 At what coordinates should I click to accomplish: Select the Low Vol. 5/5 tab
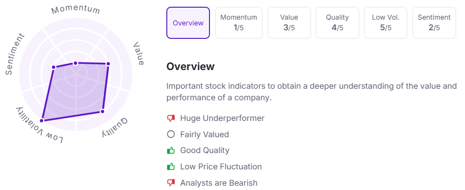[x=385, y=23]
